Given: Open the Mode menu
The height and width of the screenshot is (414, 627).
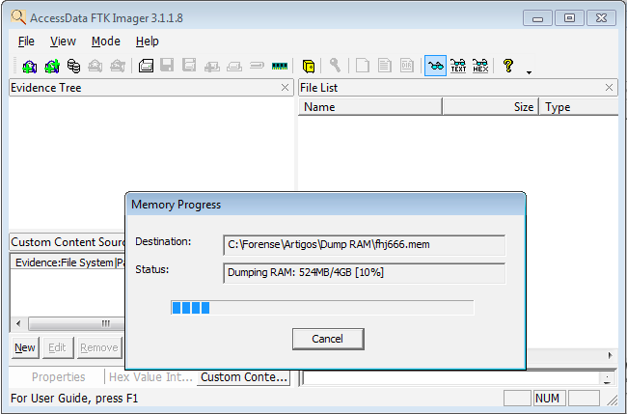Looking at the screenshot, I should (x=105, y=41).
